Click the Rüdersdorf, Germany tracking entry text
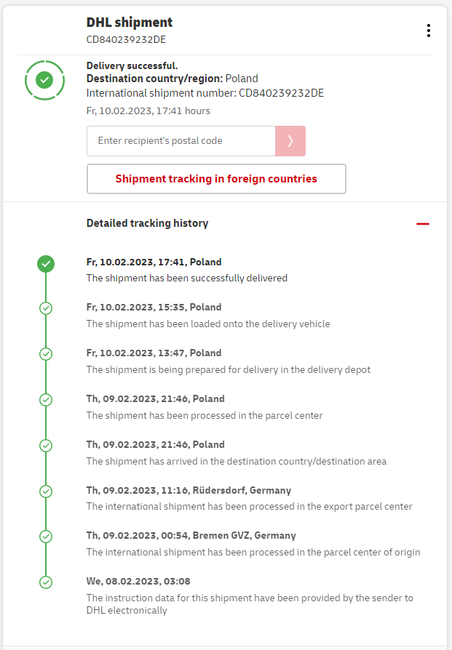The width and height of the screenshot is (452, 650). (x=189, y=491)
